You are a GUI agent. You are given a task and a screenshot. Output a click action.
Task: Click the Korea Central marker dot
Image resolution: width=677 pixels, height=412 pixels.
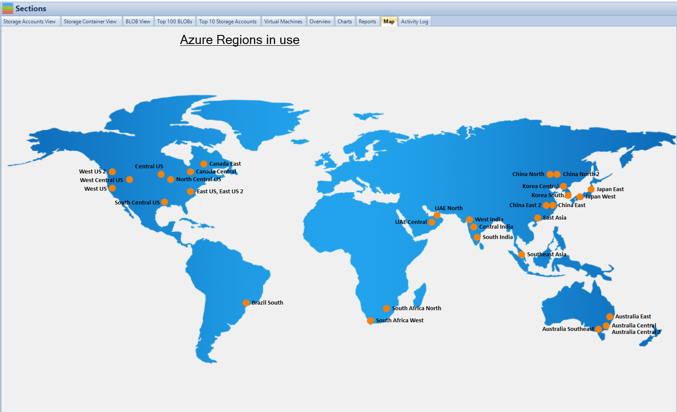pyautogui.click(x=563, y=186)
